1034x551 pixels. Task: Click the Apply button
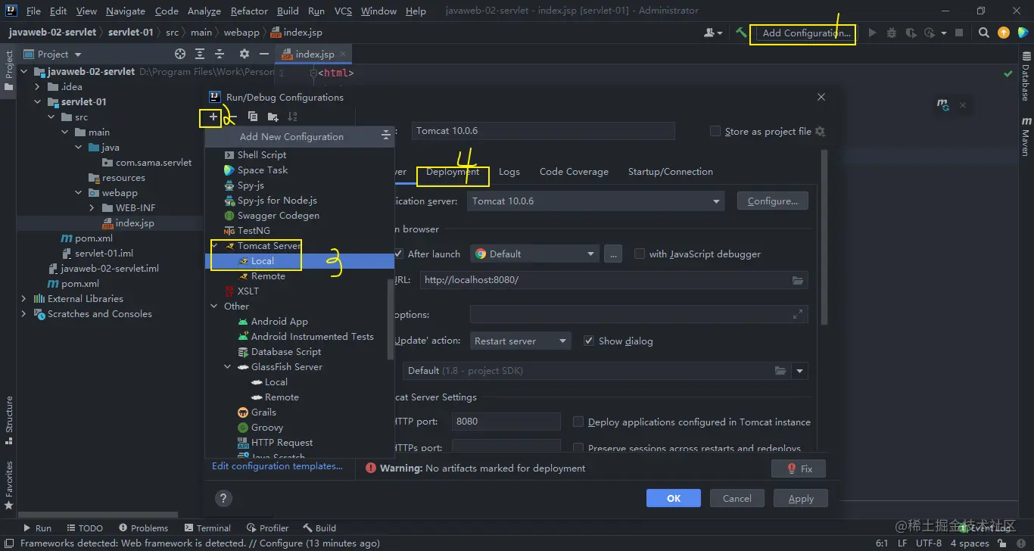(801, 498)
